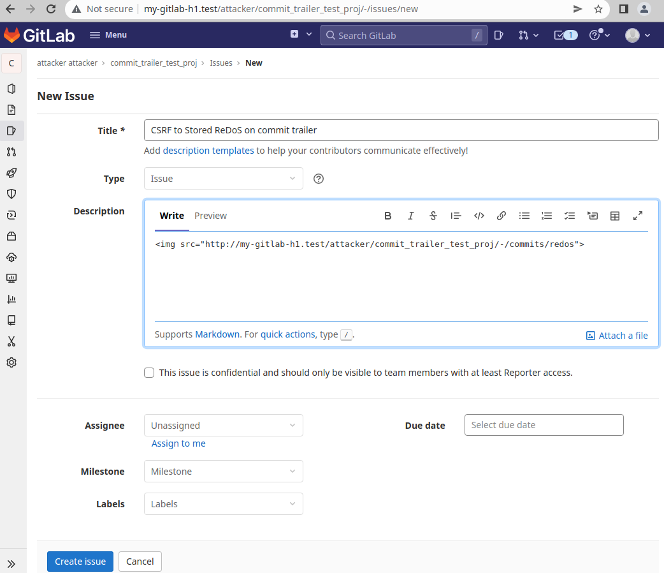Click the Create issue button
Image resolution: width=664 pixels, height=573 pixels.
[80, 562]
